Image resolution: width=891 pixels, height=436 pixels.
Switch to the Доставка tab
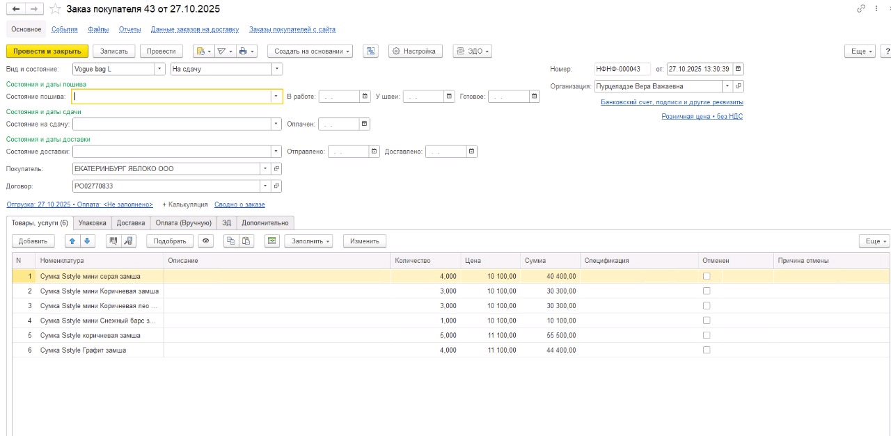131,223
